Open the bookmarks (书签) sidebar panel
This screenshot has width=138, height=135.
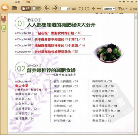coord(4,19)
